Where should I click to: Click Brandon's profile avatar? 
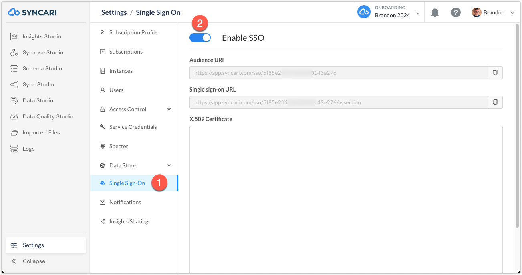pyautogui.click(x=476, y=12)
